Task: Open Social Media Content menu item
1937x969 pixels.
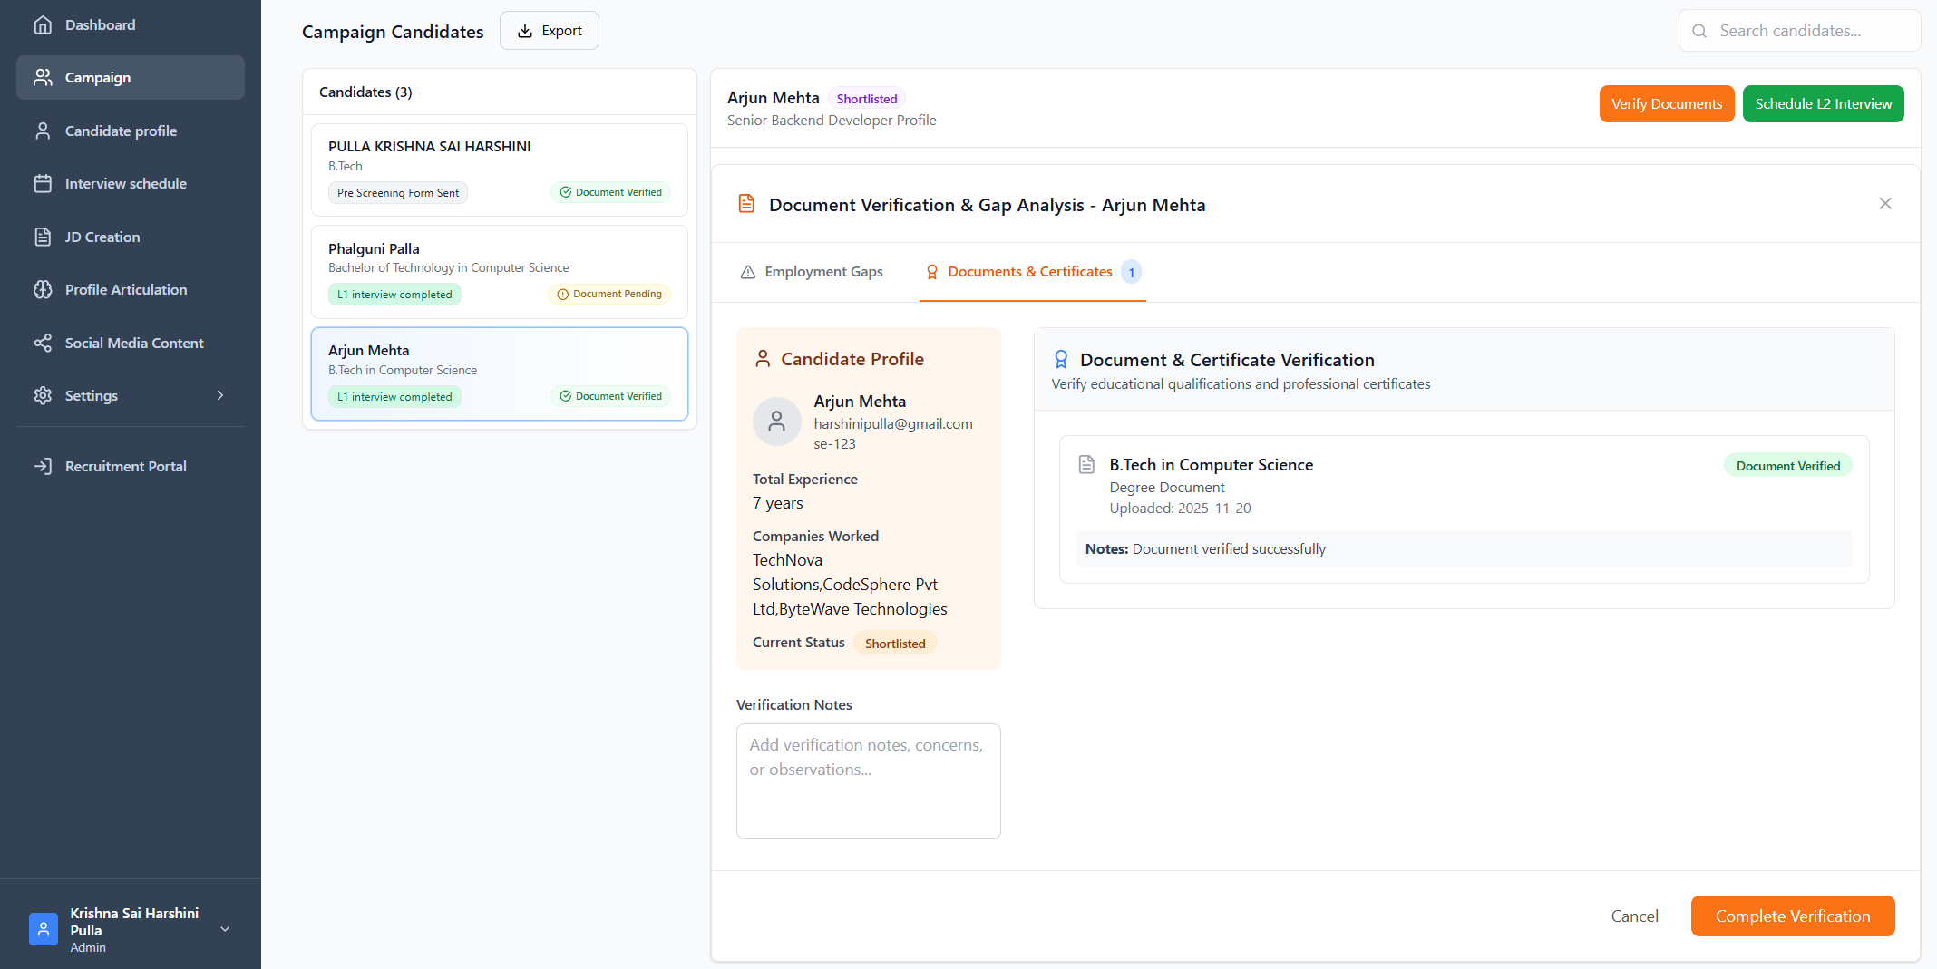Action: point(131,343)
